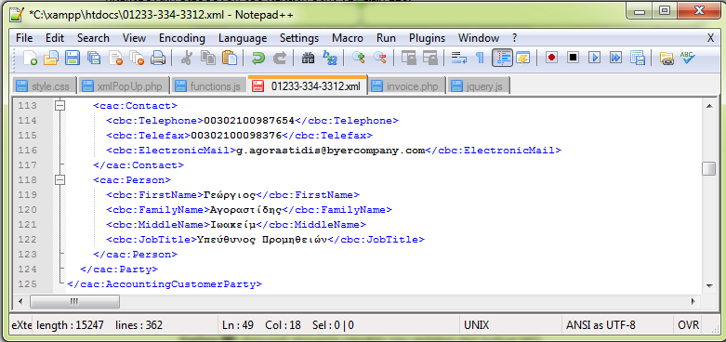Start macro recording with red dot icon
Screen dimensions: 726x342
(551, 58)
